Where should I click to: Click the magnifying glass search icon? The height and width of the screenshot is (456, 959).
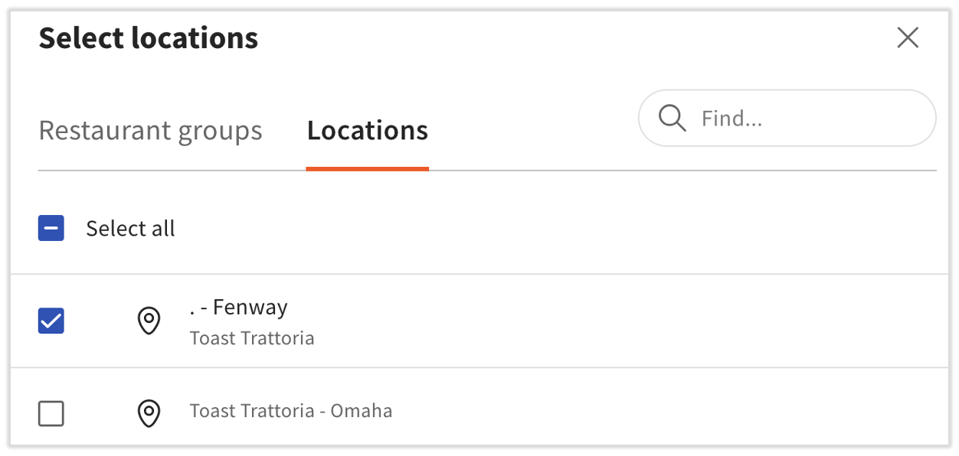pyautogui.click(x=672, y=119)
